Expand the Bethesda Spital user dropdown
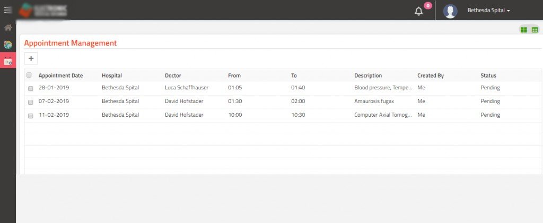Screen dimensions: 543x223 pyautogui.click(x=488, y=11)
